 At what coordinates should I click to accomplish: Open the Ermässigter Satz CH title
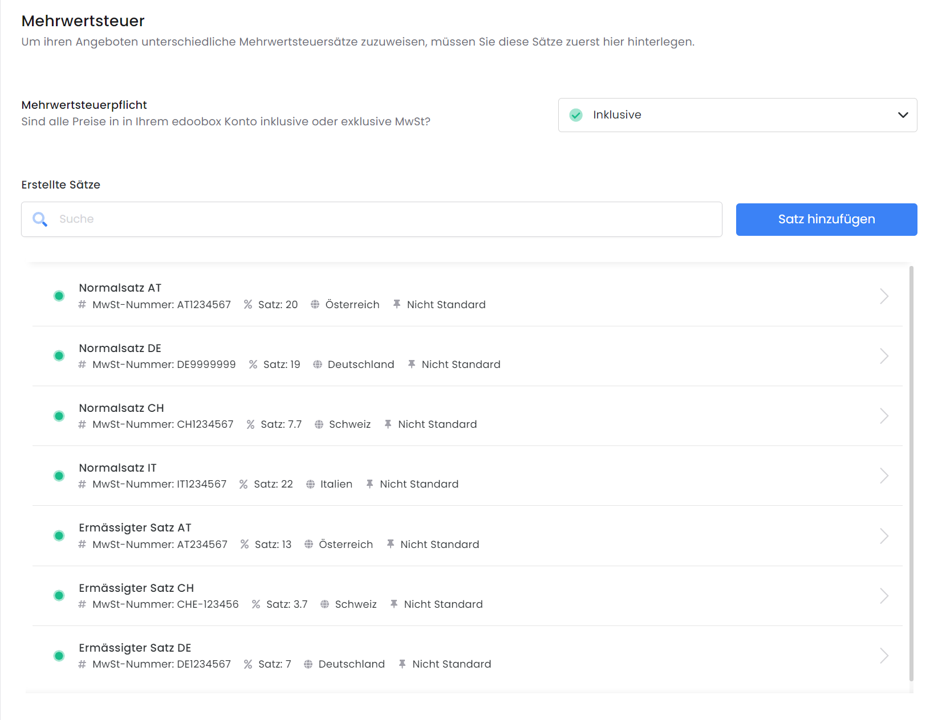136,588
